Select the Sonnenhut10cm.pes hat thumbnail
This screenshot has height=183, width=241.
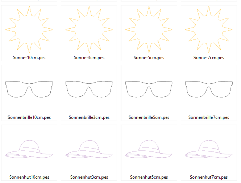pyautogui.click(x=29, y=149)
